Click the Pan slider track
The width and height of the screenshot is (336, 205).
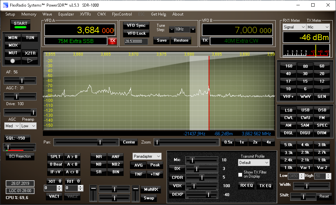click(x=86, y=142)
